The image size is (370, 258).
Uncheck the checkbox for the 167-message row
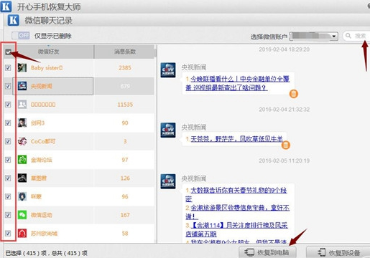pyautogui.click(x=8, y=215)
